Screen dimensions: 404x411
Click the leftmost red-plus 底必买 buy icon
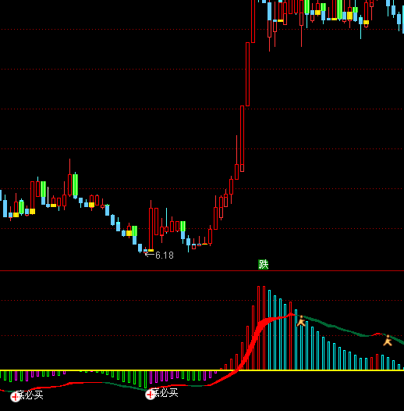(x=16, y=396)
